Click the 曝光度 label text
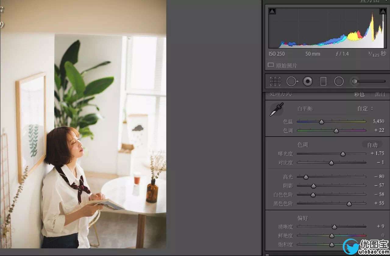Viewport: 390px width, 256px height. click(x=285, y=153)
